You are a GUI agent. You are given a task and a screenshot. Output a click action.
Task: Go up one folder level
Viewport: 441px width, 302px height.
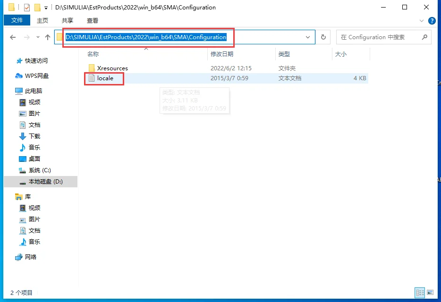pos(48,37)
